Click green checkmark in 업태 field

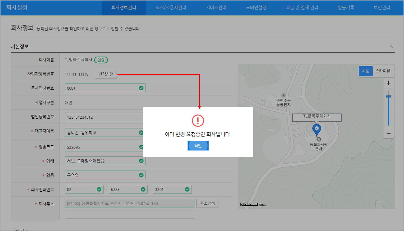(141, 161)
